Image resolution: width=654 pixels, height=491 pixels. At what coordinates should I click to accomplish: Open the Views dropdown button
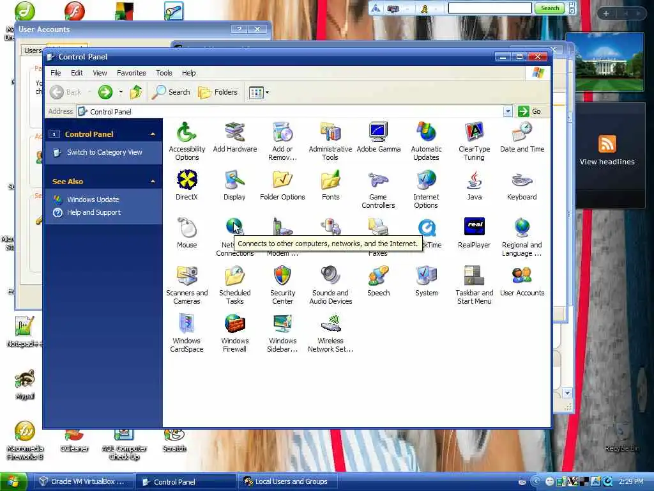[259, 92]
